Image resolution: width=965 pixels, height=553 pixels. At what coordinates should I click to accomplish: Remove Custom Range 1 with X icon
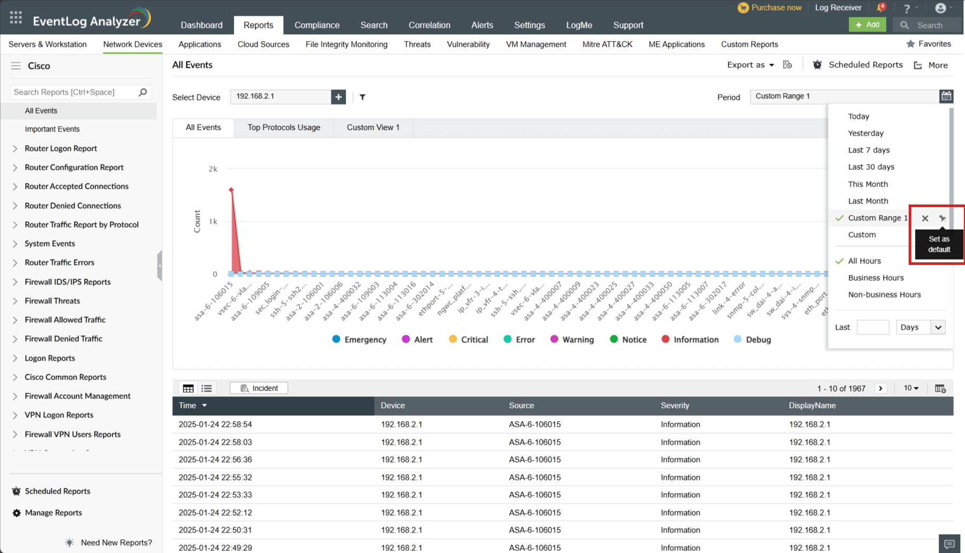point(925,218)
